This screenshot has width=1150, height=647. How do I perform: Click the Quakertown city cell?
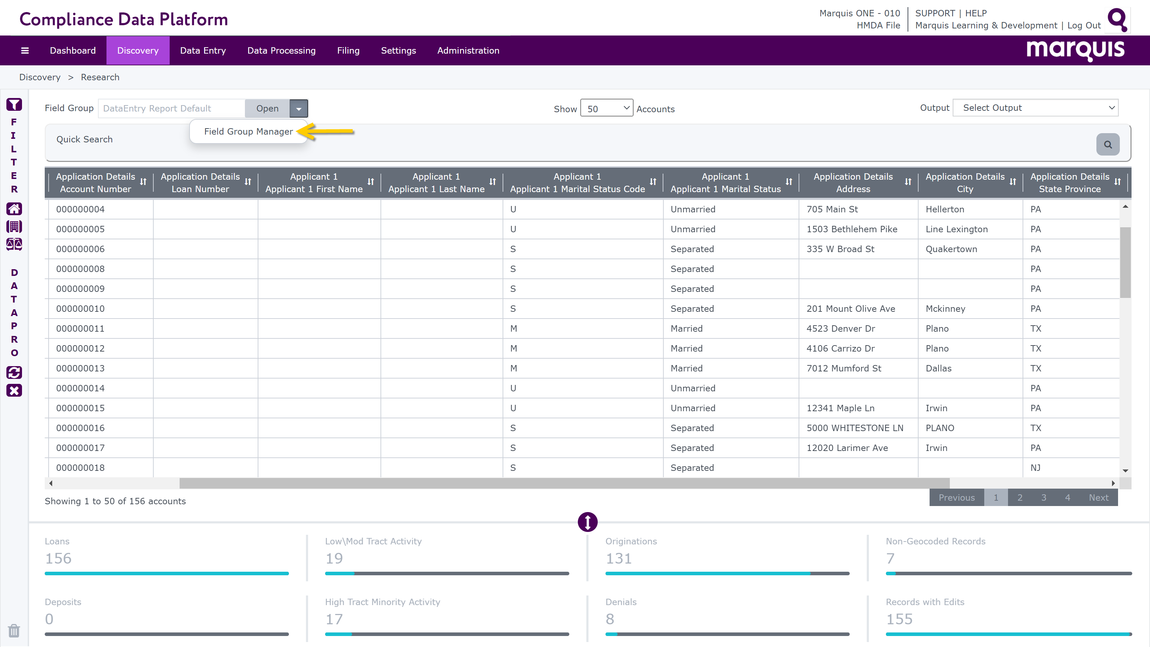click(x=970, y=249)
